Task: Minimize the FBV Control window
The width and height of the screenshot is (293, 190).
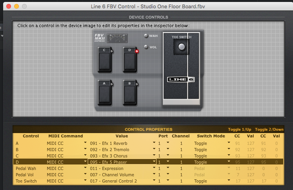Action: [x=17, y=6]
